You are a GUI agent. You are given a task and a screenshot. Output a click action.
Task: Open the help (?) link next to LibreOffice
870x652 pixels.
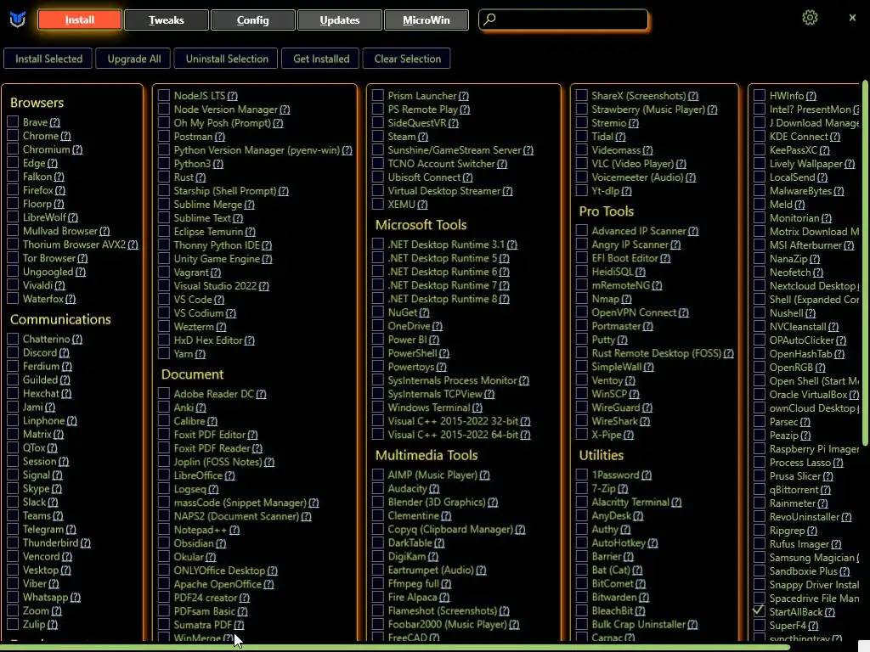point(229,475)
